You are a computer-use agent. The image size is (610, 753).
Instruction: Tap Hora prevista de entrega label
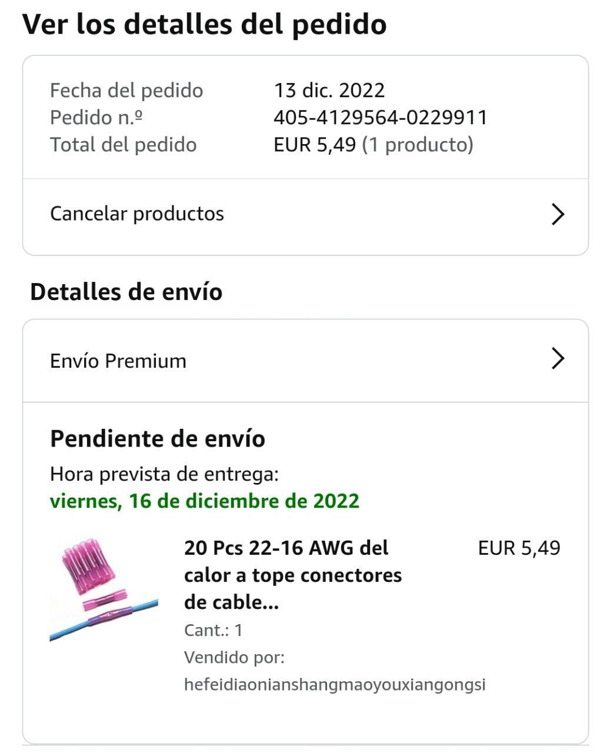click(x=164, y=474)
